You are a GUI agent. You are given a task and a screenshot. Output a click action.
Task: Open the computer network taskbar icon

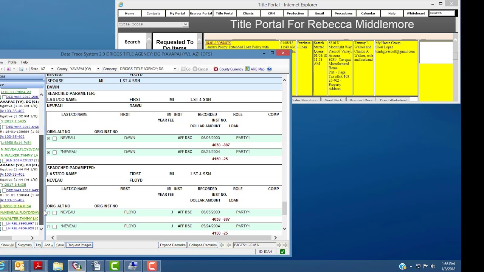(133, 266)
